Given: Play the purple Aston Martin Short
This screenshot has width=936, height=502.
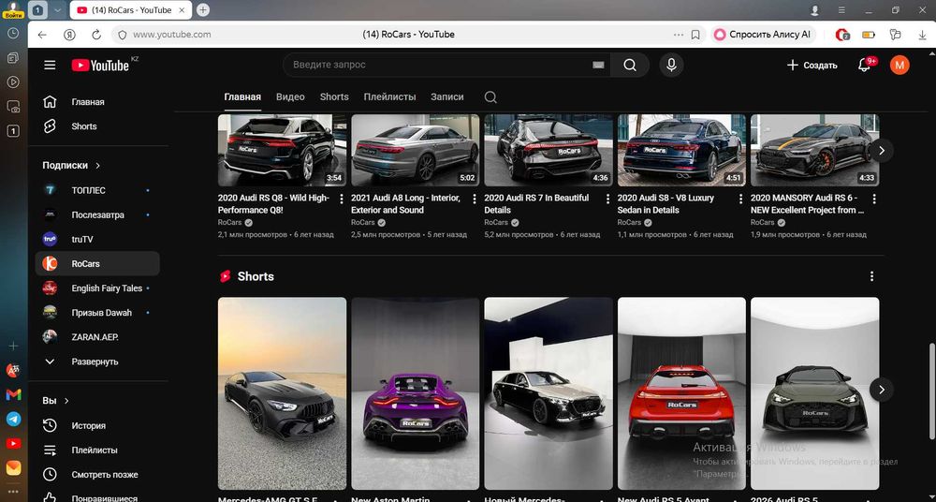Looking at the screenshot, I should [415, 393].
